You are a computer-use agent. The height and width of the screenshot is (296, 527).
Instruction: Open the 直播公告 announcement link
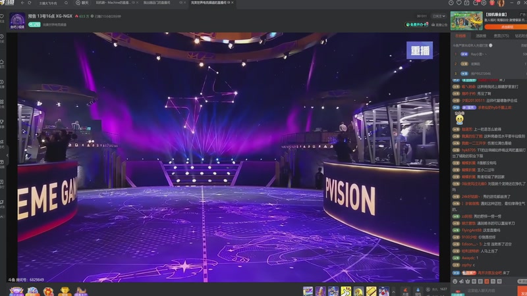pyautogui.click(x=439, y=25)
